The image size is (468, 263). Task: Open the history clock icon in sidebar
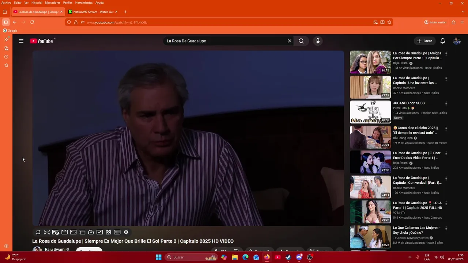[6, 57]
